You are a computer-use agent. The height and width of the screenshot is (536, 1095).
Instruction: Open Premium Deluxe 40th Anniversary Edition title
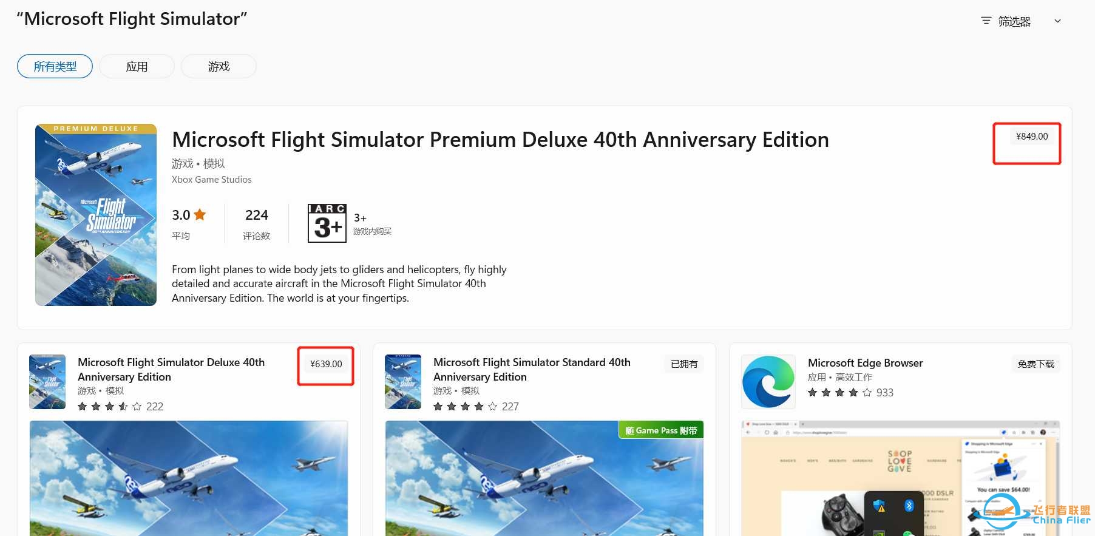tap(500, 140)
